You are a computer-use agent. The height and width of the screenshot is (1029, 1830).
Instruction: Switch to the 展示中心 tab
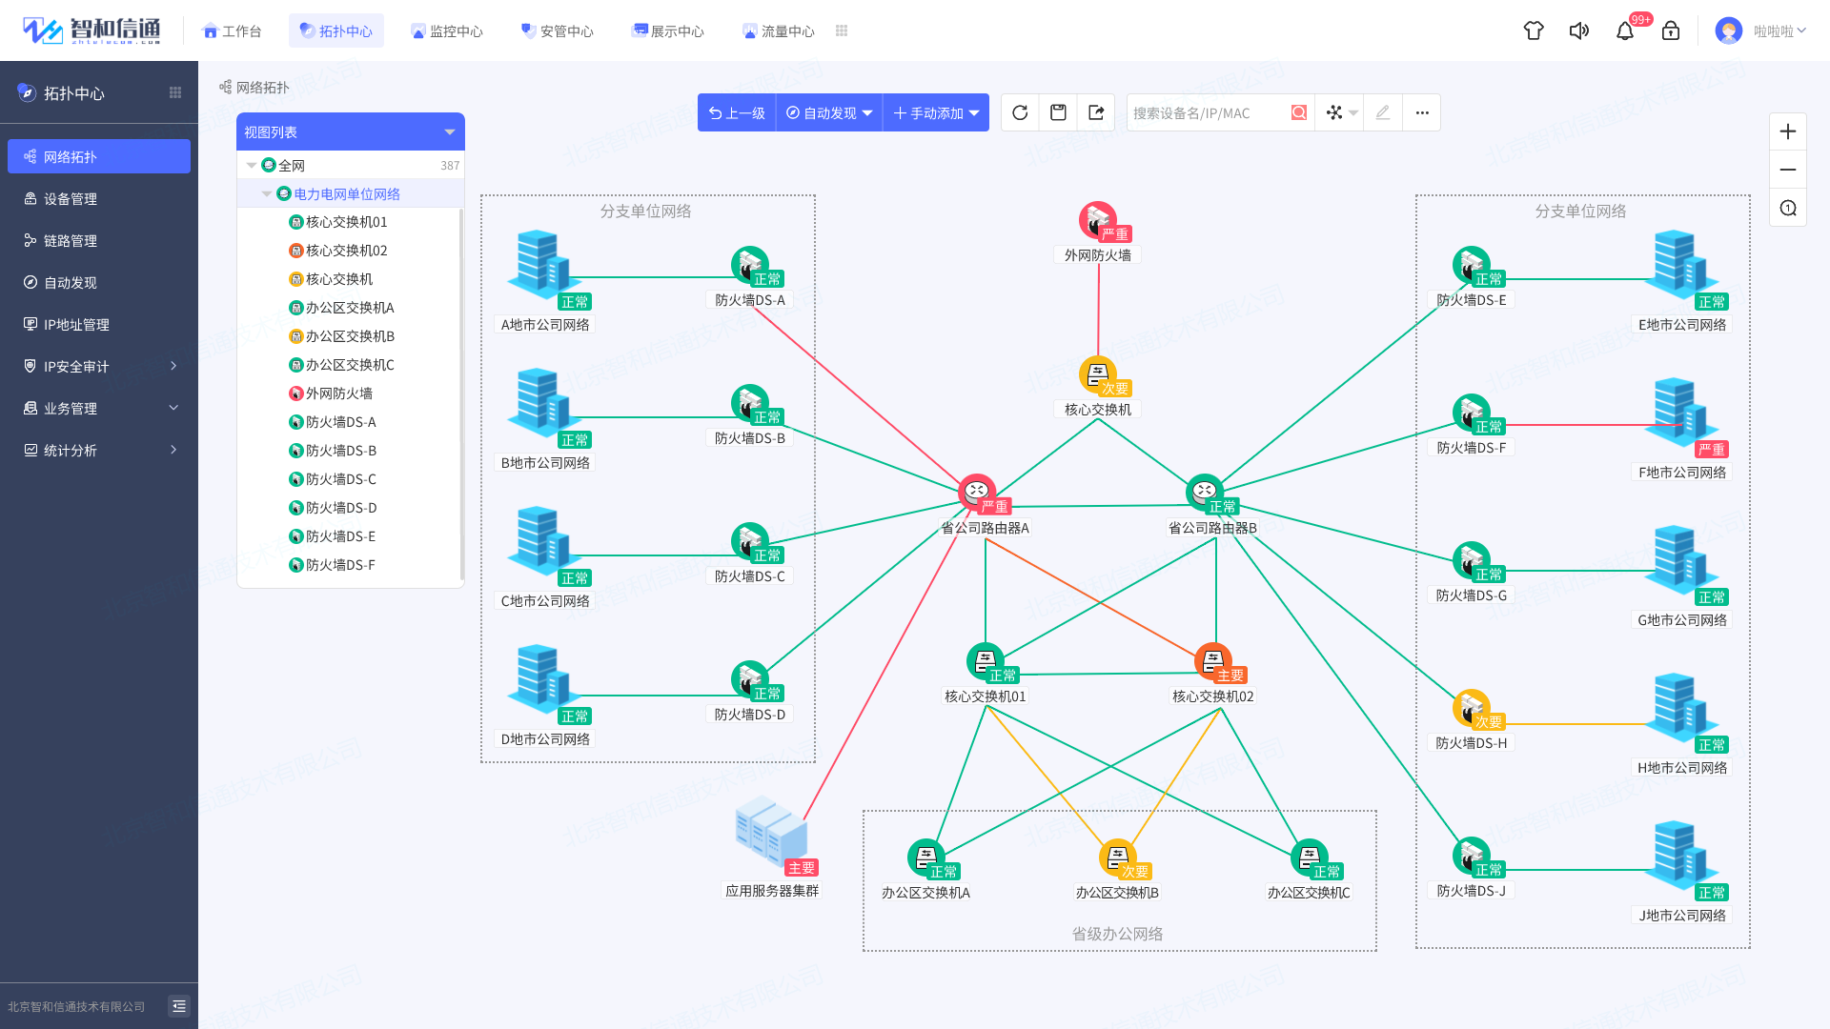[x=667, y=30]
